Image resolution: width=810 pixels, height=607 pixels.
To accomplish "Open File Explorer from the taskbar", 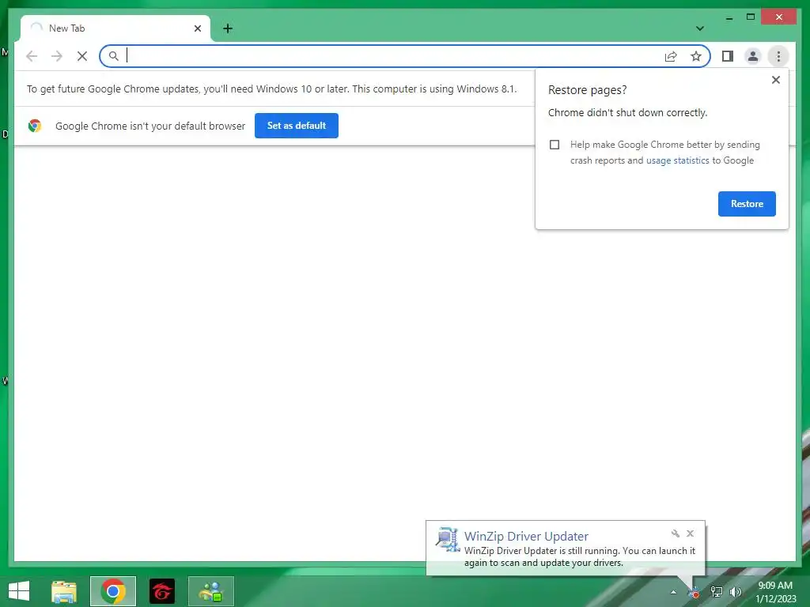I will coord(64,591).
